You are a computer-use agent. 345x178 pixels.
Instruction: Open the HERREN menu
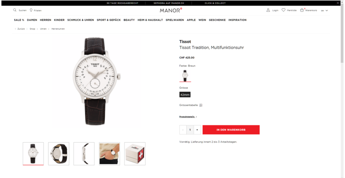point(45,20)
